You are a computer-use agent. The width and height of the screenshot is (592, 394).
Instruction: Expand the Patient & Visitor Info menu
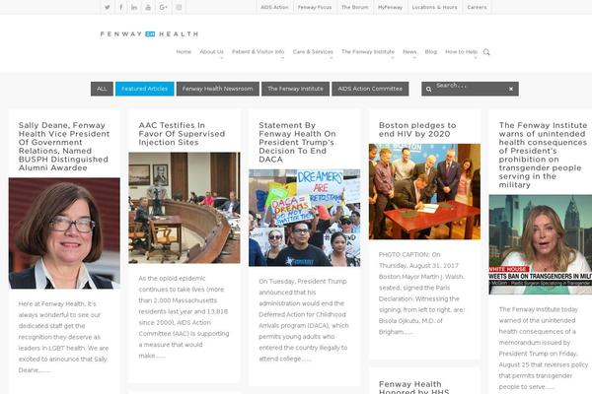[258, 51]
